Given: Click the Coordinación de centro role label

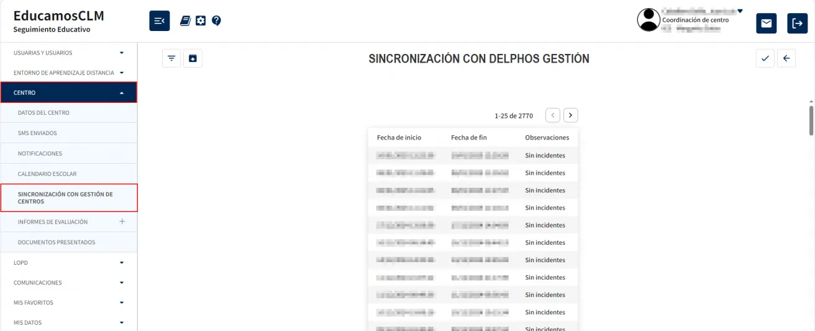Looking at the screenshot, I should 695,20.
